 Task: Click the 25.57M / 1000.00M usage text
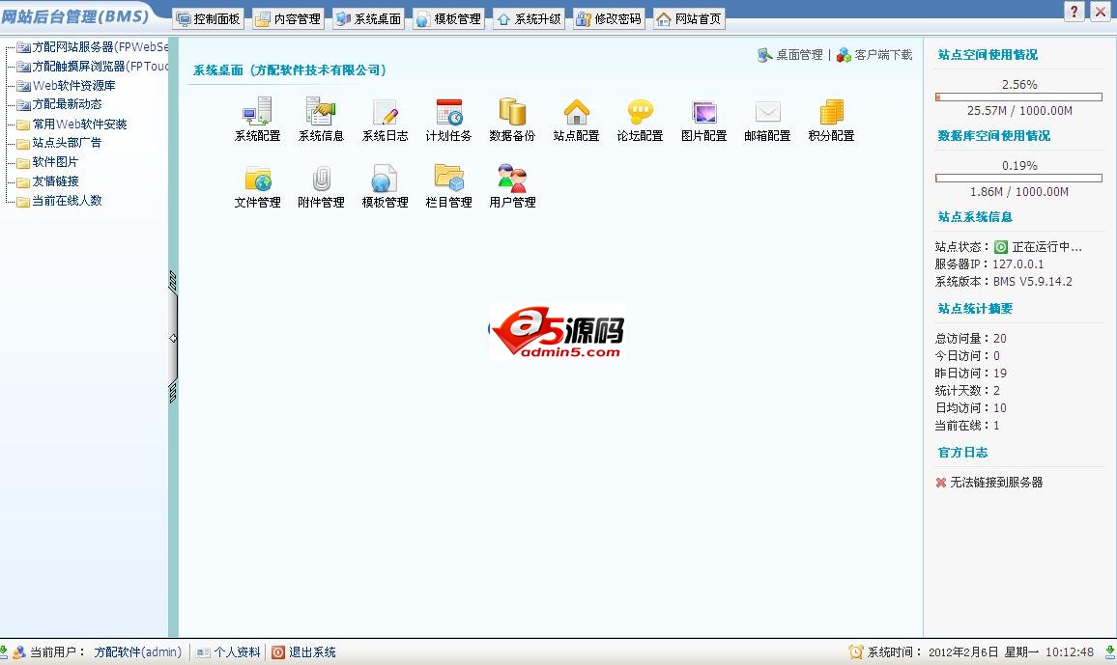(1019, 111)
